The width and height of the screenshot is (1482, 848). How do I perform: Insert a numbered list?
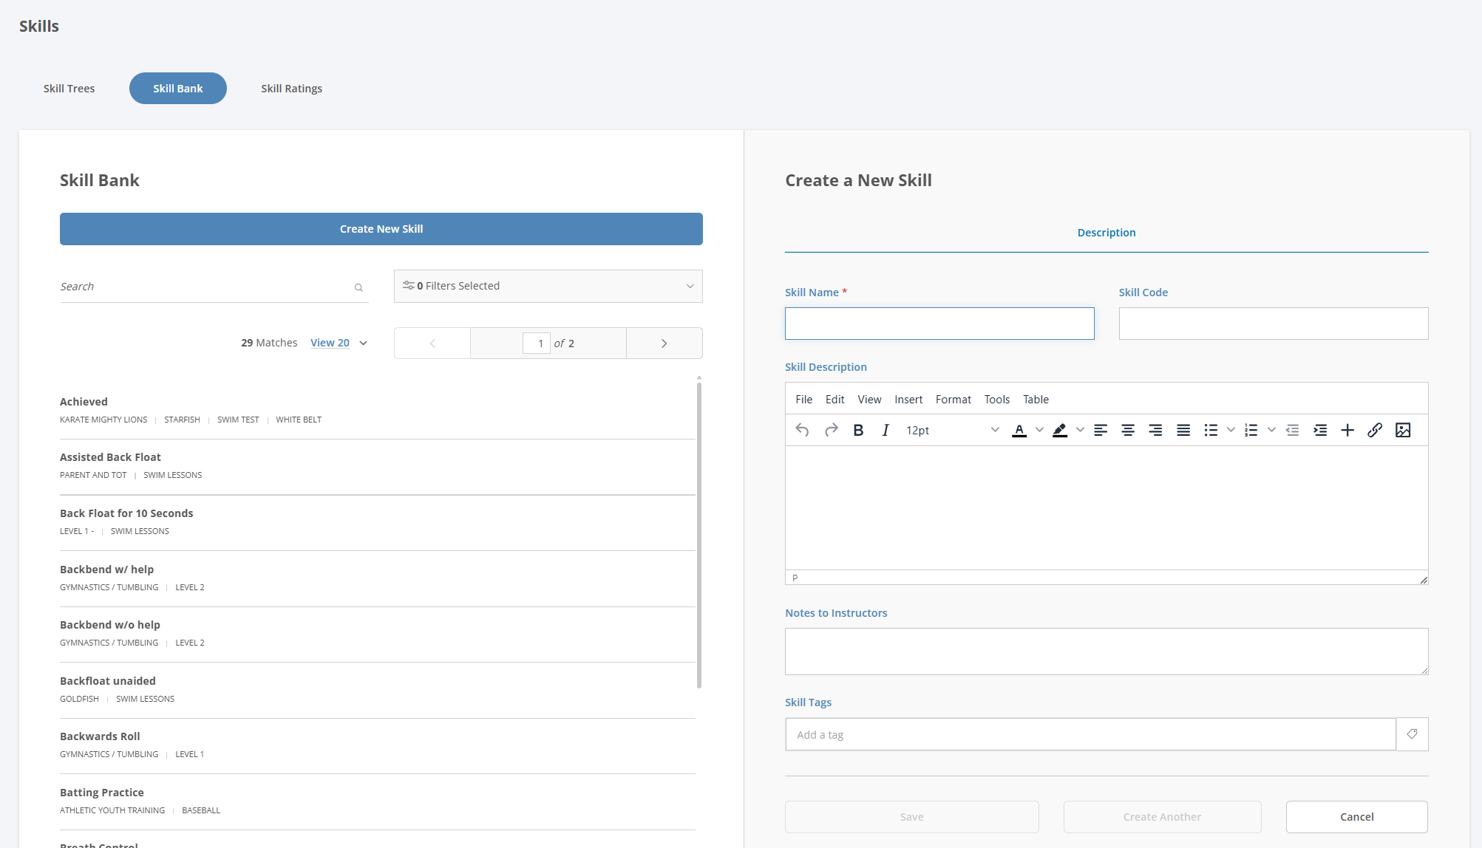(1251, 430)
